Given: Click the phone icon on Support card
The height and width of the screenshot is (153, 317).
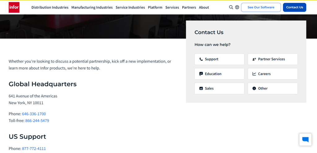Looking at the screenshot, I should (x=201, y=59).
